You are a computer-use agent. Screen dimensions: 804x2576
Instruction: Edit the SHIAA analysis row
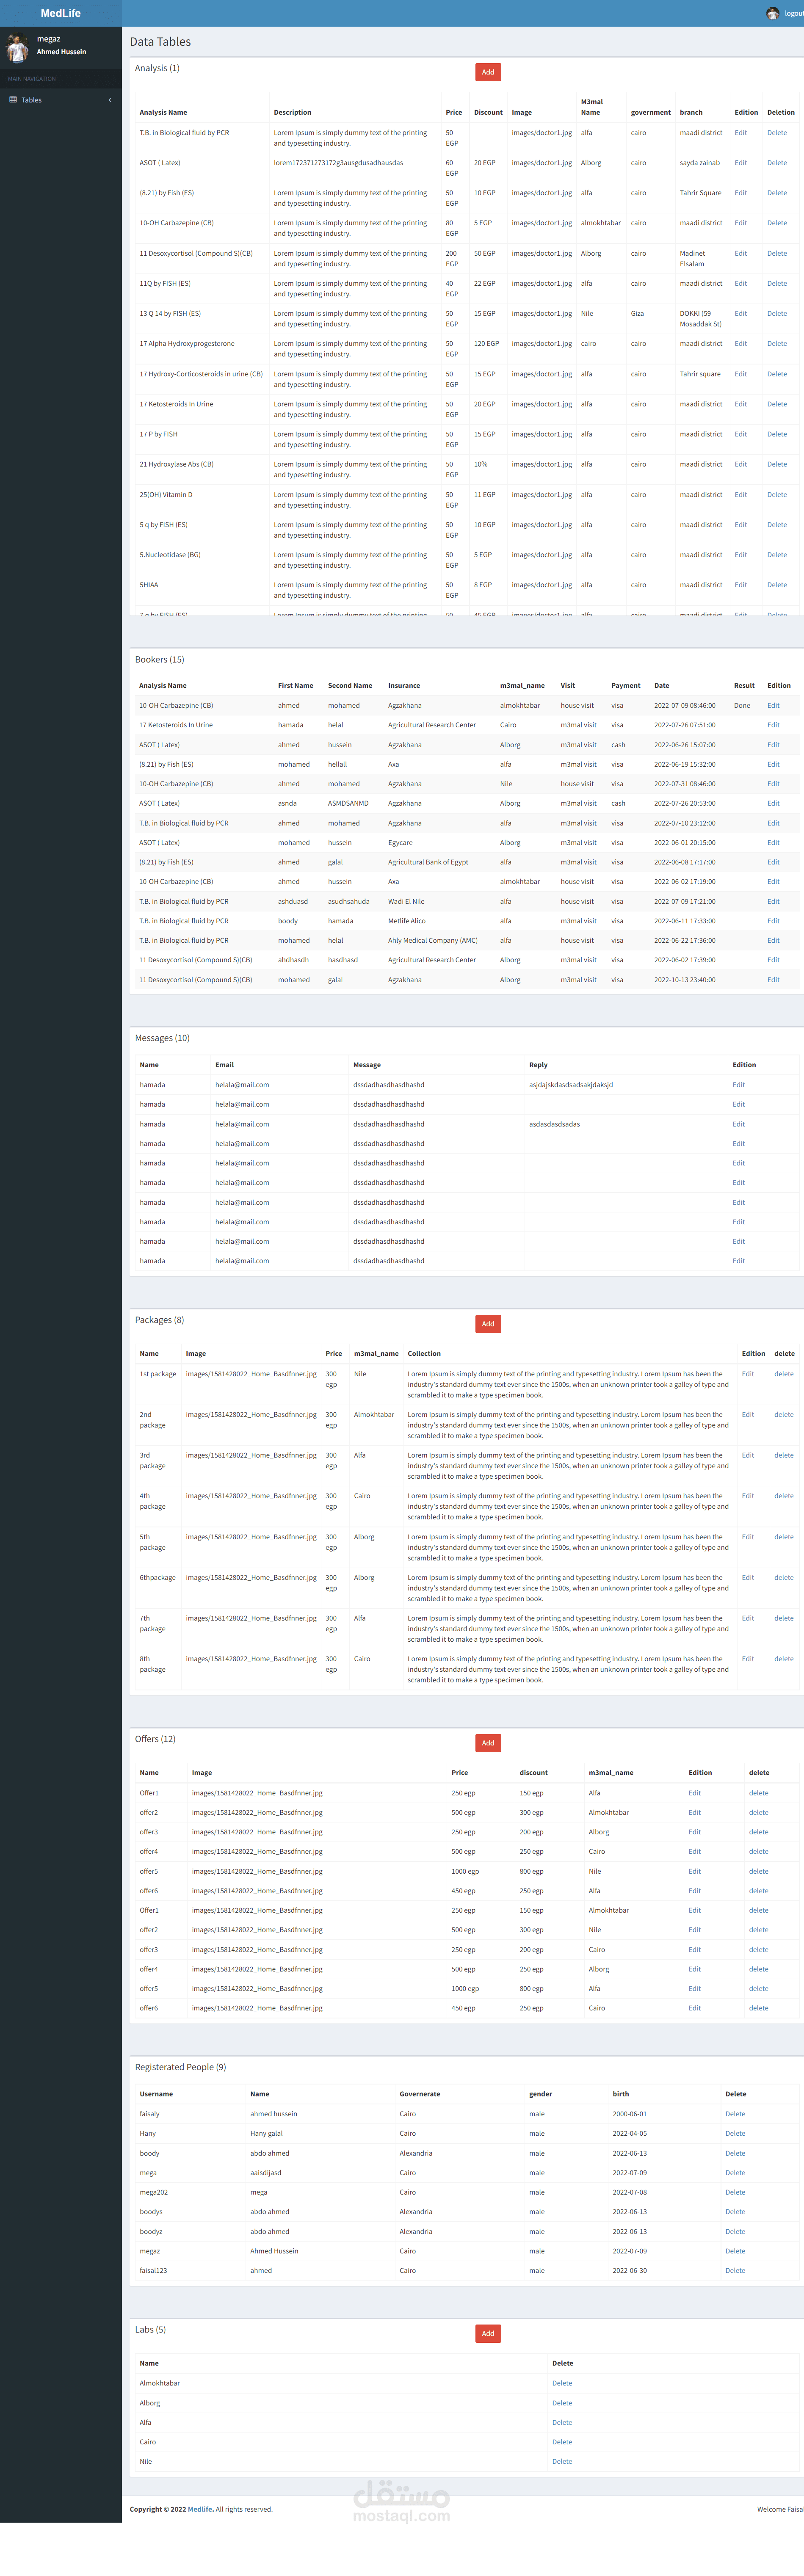click(x=740, y=585)
